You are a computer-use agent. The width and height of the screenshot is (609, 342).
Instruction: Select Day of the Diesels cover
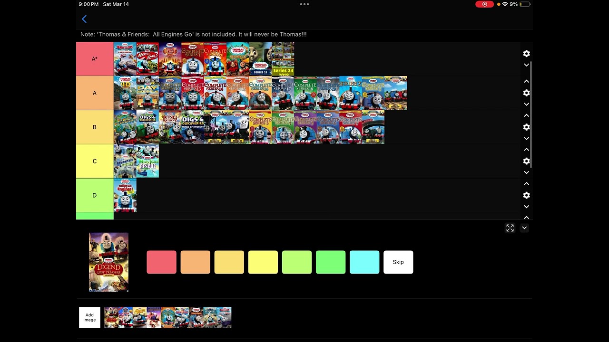(147, 93)
